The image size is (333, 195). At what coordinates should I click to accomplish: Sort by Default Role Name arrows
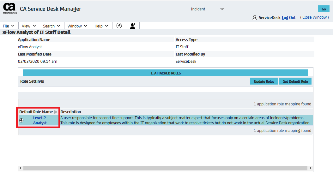coord(55,112)
